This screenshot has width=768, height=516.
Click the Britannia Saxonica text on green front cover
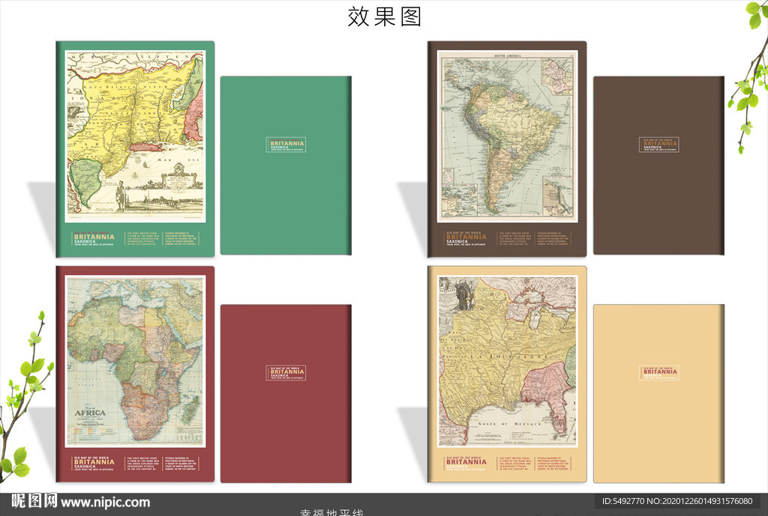(x=94, y=238)
